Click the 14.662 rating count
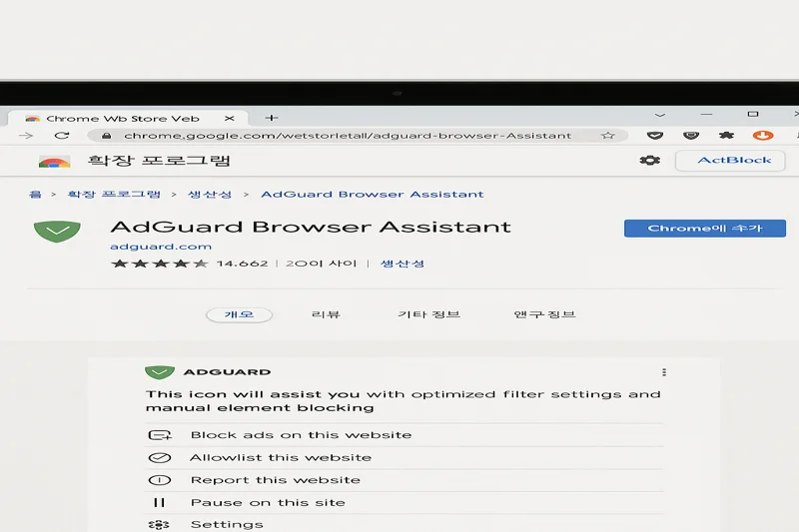 pyautogui.click(x=242, y=264)
